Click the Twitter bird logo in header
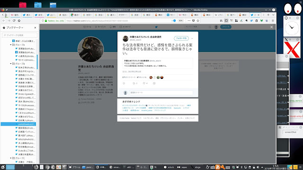Screen dimensions: 303x170 [x=156, y=27]
